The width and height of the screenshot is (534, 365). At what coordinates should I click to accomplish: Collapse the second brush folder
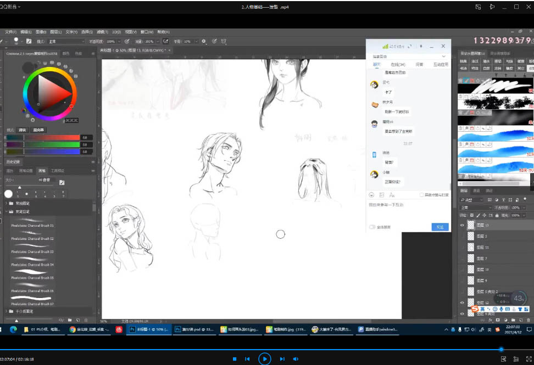pos(7,211)
